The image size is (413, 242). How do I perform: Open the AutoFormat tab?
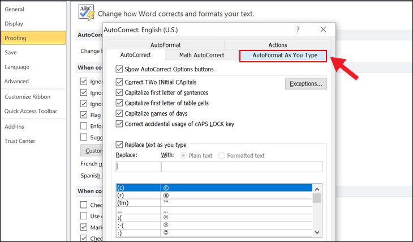[x=165, y=45]
